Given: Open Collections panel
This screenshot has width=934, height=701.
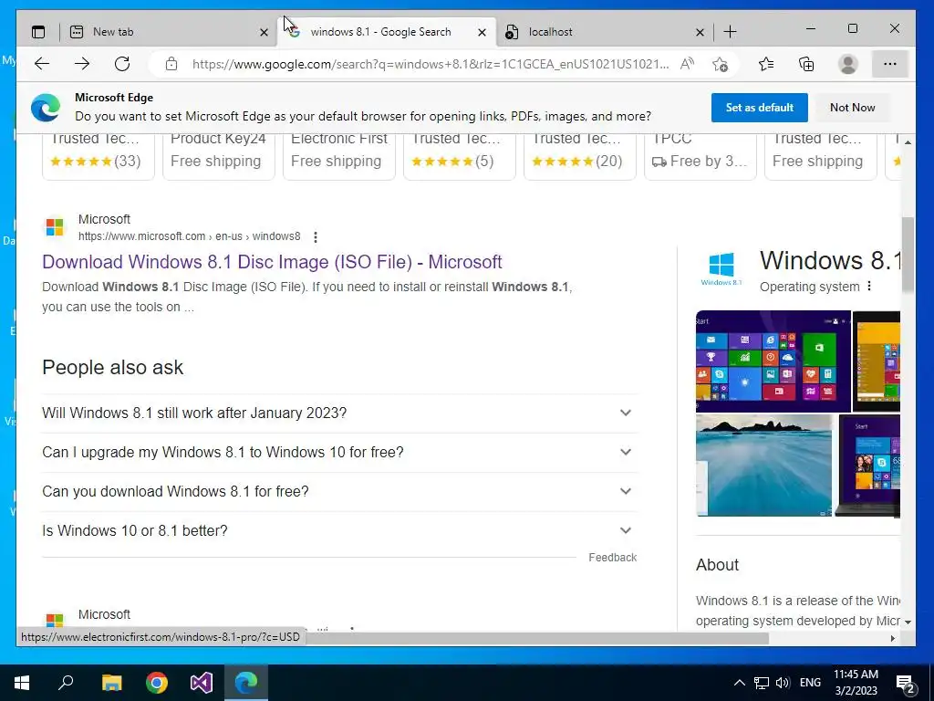Looking at the screenshot, I should tap(806, 64).
